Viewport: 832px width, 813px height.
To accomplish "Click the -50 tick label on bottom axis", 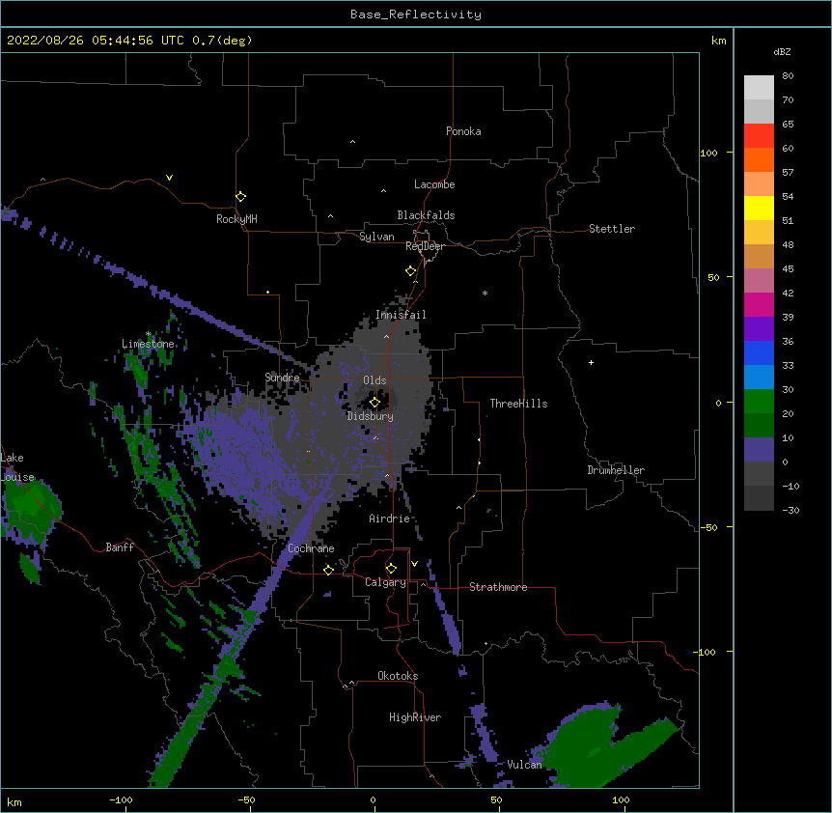I will [x=246, y=799].
